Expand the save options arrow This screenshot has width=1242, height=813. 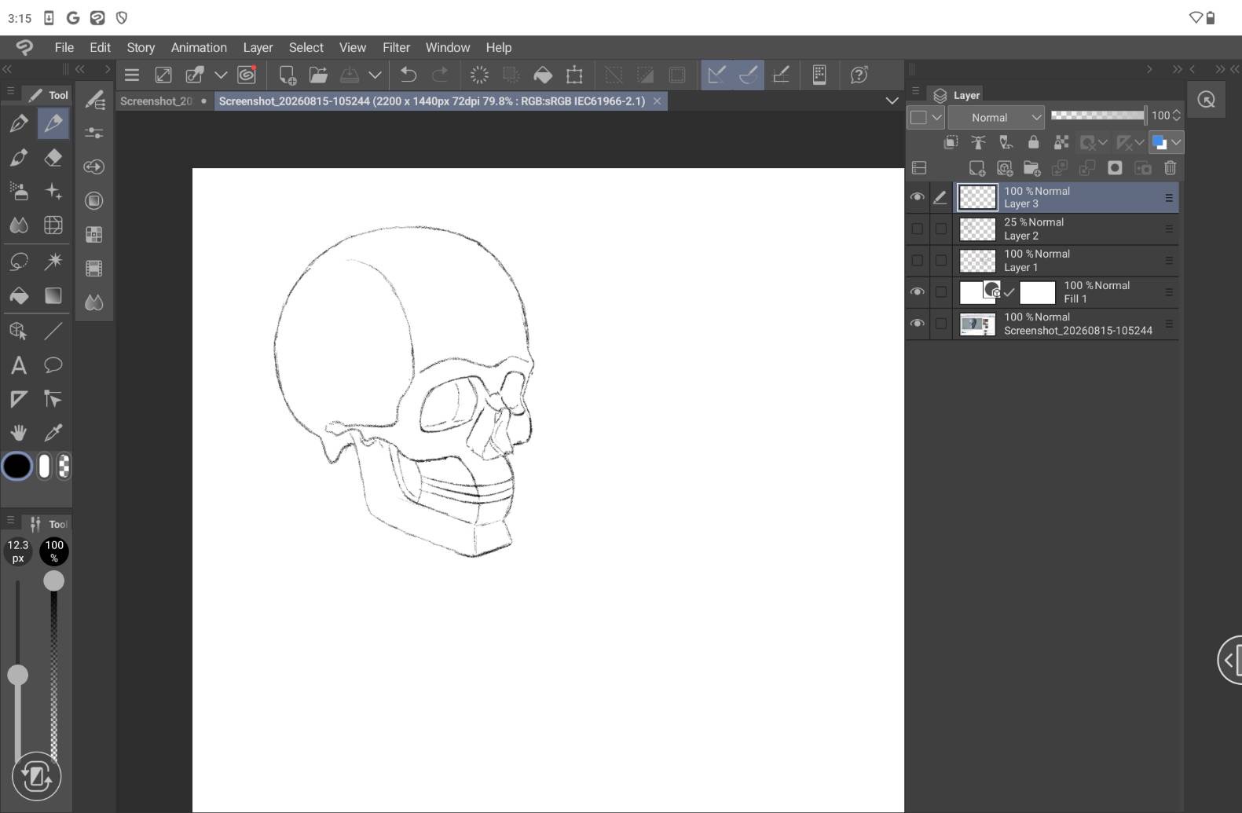coord(376,75)
